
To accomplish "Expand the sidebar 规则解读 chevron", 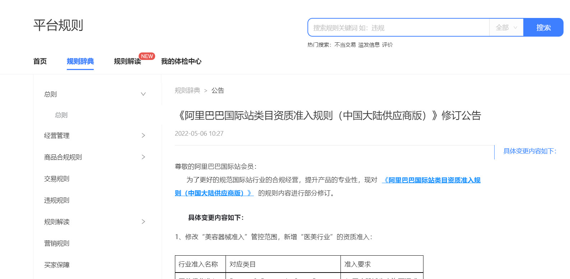I will click(143, 222).
